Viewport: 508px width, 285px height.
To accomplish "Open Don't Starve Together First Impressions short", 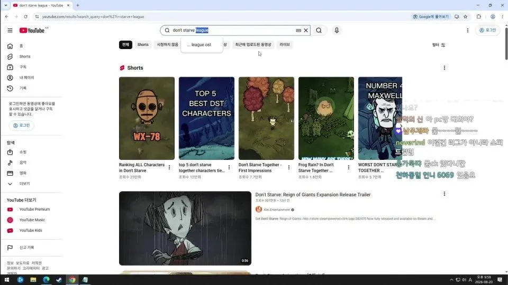I will [266, 118].
